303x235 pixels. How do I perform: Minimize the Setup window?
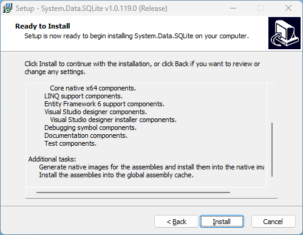pos(233,9)
